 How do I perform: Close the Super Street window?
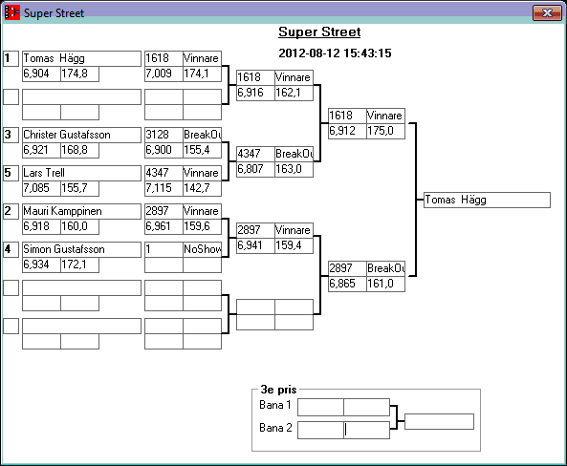(x=547, y=13)
